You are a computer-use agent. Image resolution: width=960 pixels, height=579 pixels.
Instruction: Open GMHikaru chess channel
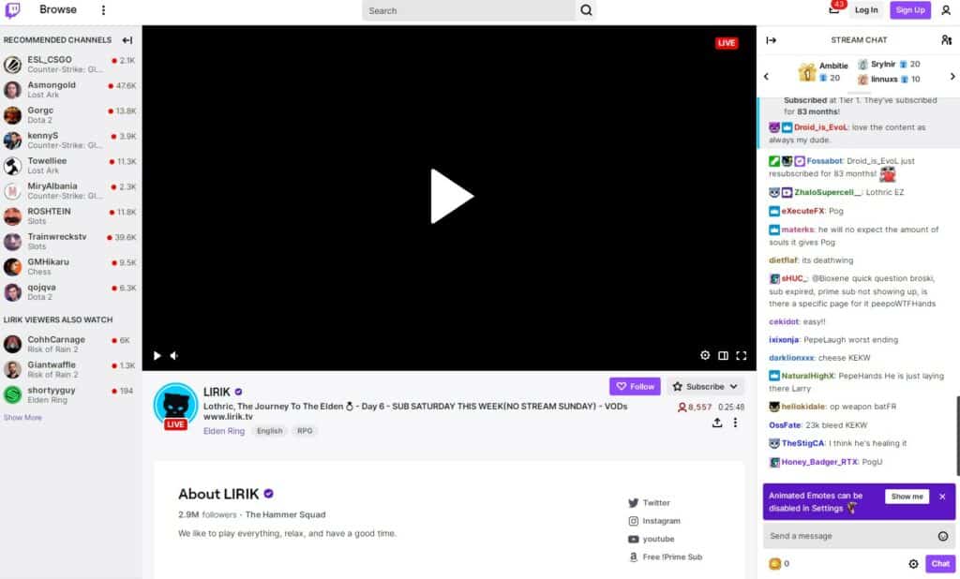(x=70, y=266)
